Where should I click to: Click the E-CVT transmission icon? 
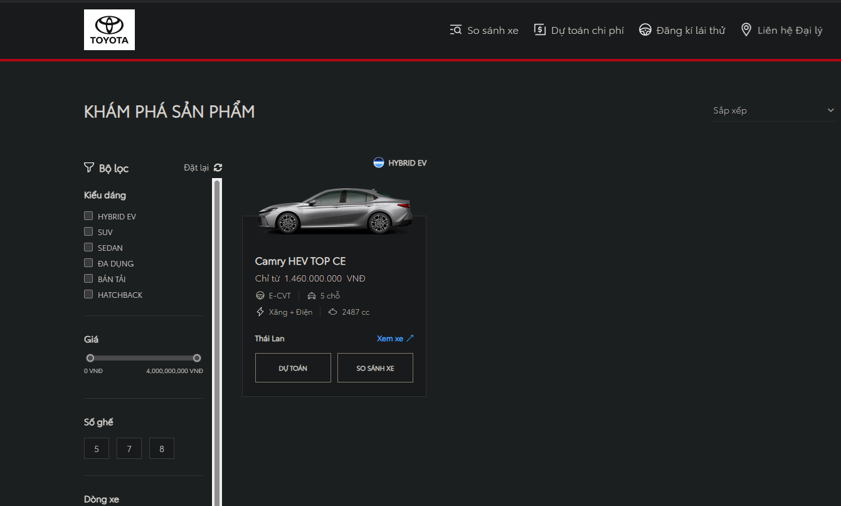(260, 295)
